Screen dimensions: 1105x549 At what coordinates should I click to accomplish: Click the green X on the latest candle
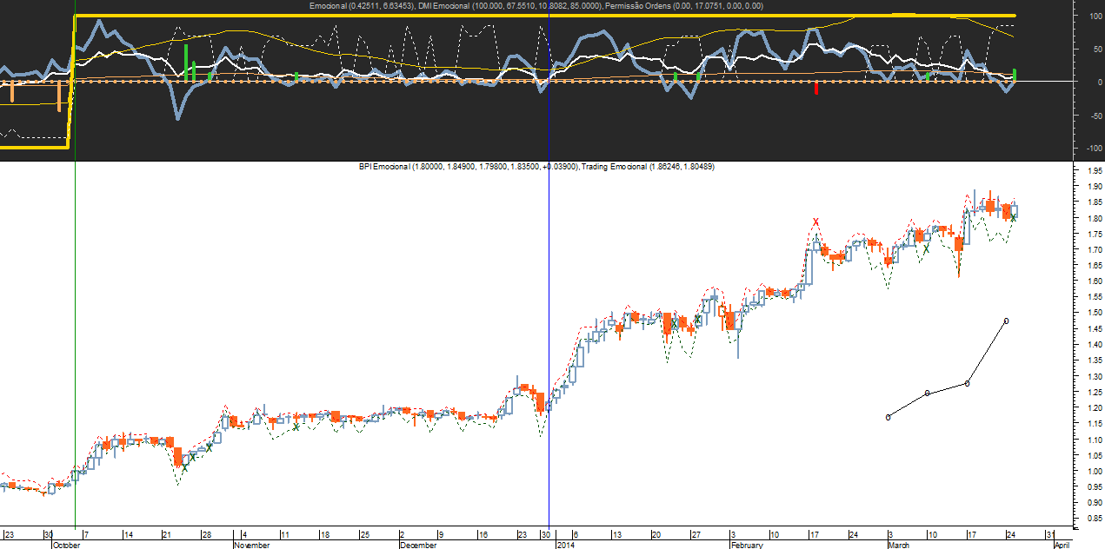(x=1013, y=218)
